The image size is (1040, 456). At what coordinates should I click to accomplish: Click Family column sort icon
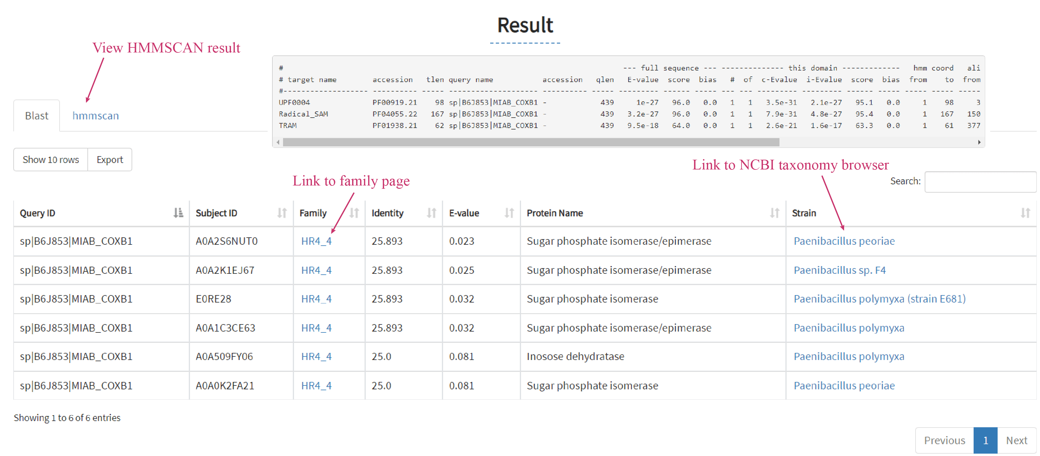click(x=354, y=213)
